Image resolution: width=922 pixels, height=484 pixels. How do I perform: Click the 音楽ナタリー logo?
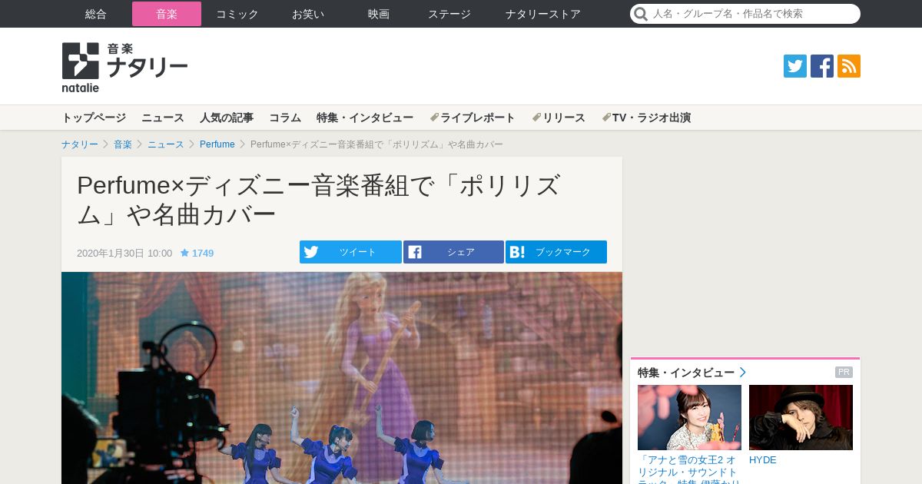pyautogui.click(x=124, y=68)
